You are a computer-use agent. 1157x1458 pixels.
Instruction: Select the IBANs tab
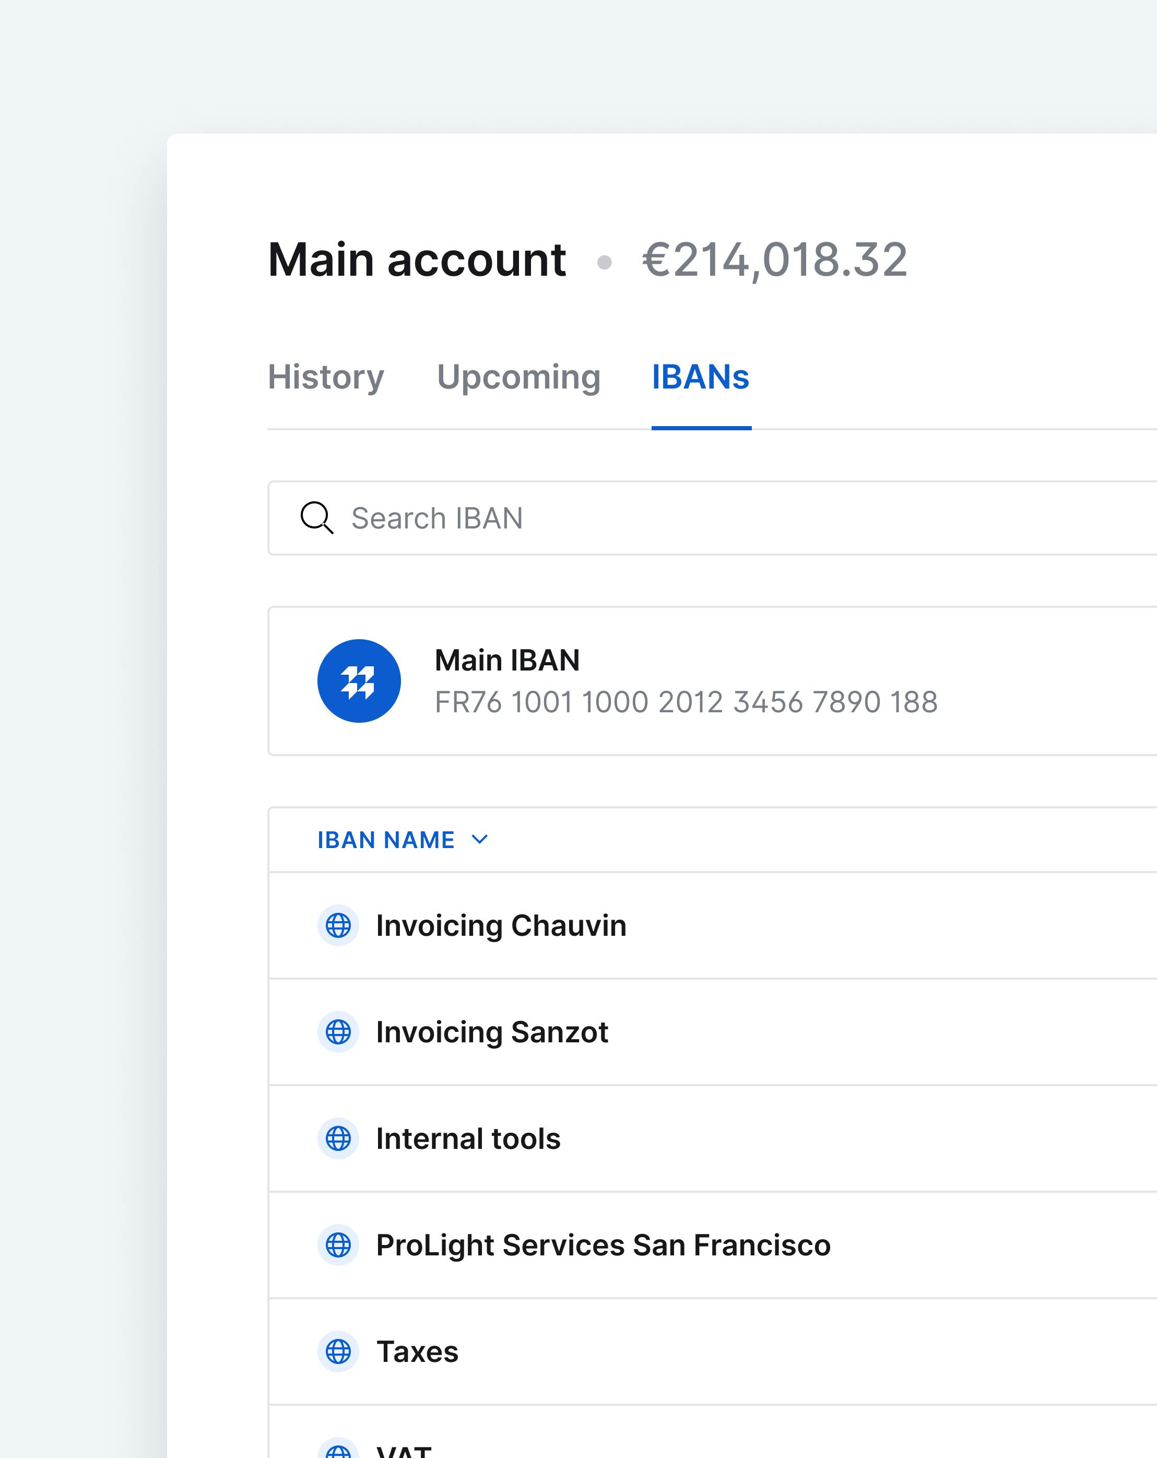[x=700, y=377]
